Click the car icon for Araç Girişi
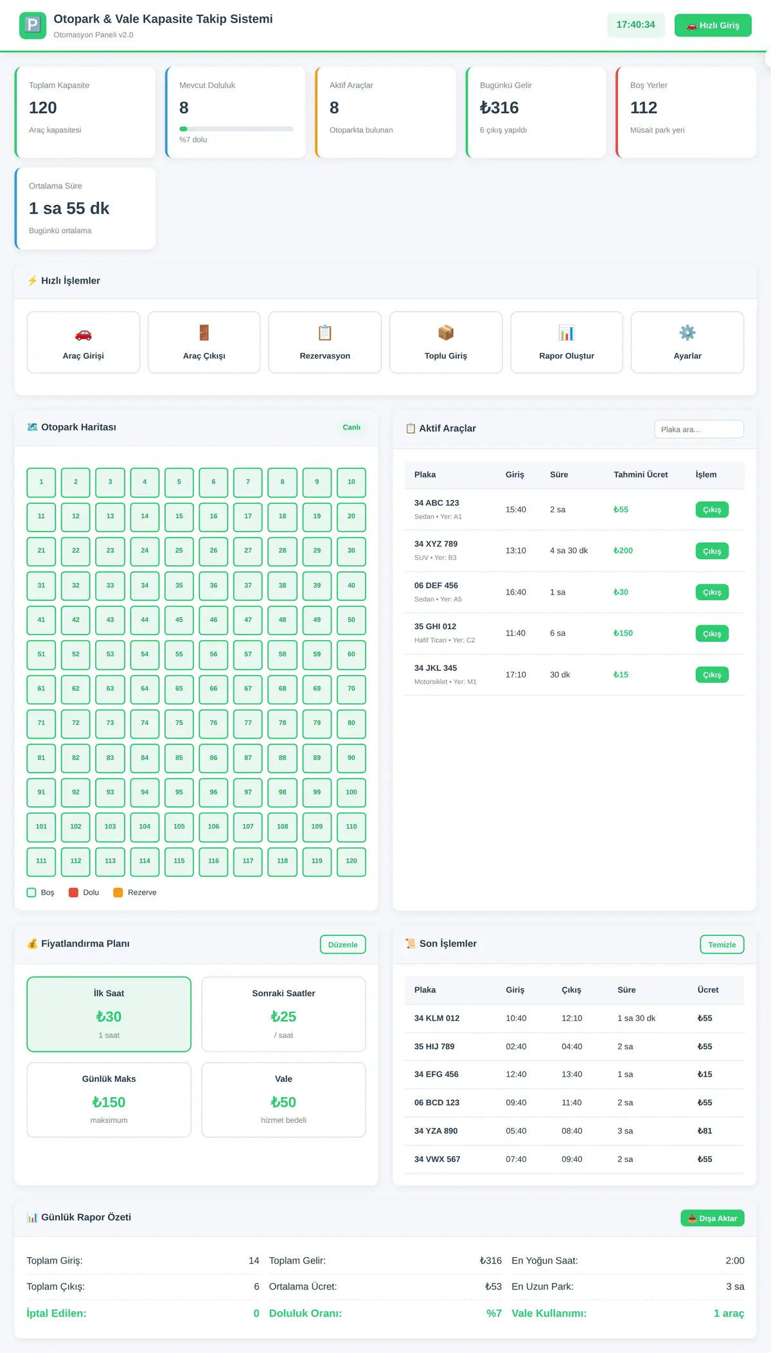This screenshot has height=1353, width=771. [x=84, y=334]
